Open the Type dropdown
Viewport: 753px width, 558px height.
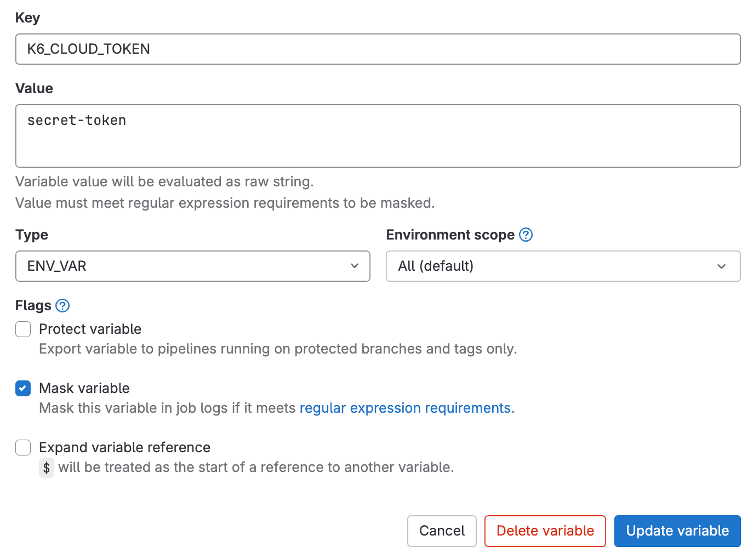[x=193, y=266]
